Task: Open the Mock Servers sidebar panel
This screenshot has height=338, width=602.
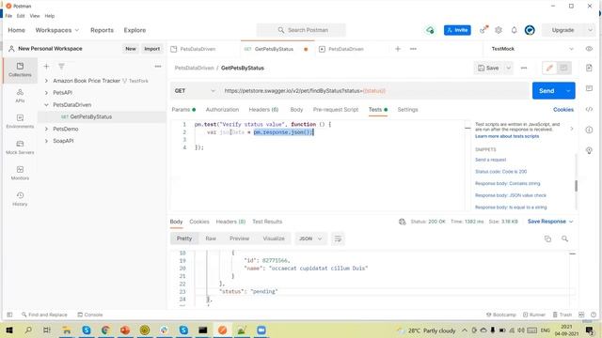Action: [x=20, y=147]
